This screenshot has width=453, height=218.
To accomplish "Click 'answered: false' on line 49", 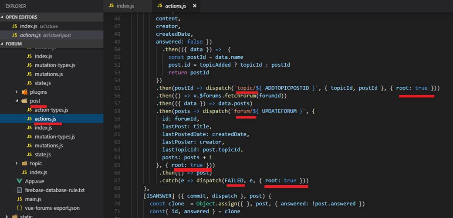I will (x=179, y=41).
